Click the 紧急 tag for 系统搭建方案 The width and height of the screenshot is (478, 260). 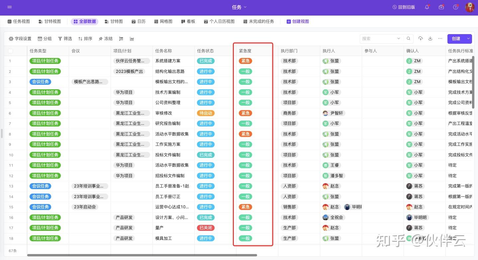click(245, 61)
